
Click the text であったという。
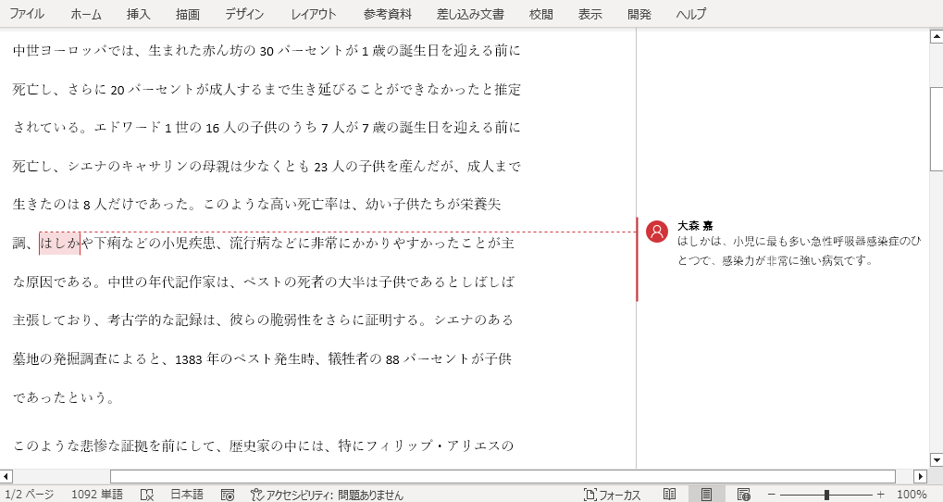(x=63, y=397)
